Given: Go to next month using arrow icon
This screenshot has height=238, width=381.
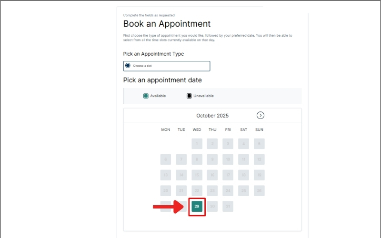Looking at the screenshot, I should [x=261, y=115].
